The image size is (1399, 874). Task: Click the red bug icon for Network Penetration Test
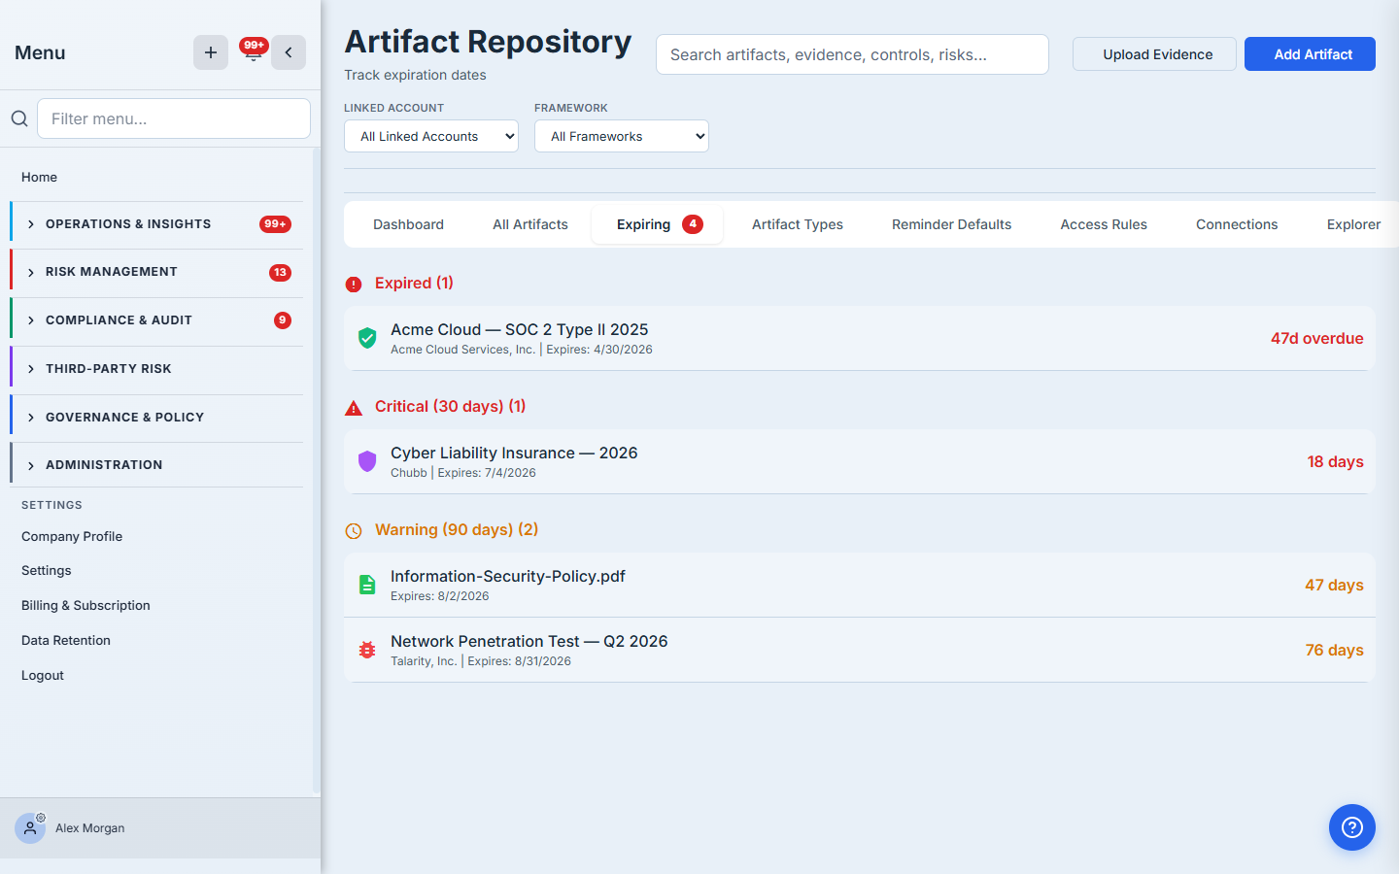pos(367,650)
